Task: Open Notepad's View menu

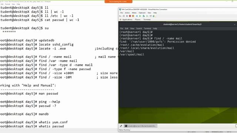Action: [x=13, y=4]
